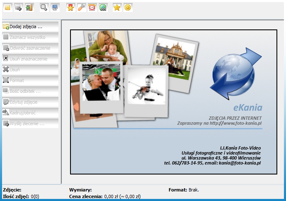Click the Kadruj/obróć button
This screenshot has width=286, height=201.
[x=30, y=113]
